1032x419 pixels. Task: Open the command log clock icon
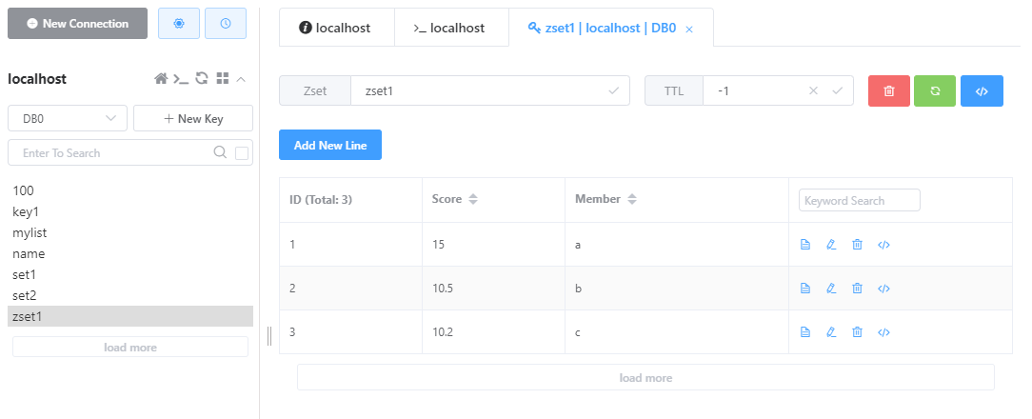226,24
